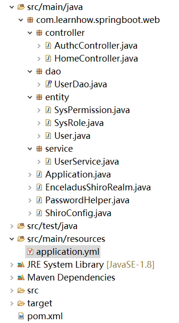Expand the src/test/java folder
Screen dimensions: 179x323
click(x=12, y=226)
